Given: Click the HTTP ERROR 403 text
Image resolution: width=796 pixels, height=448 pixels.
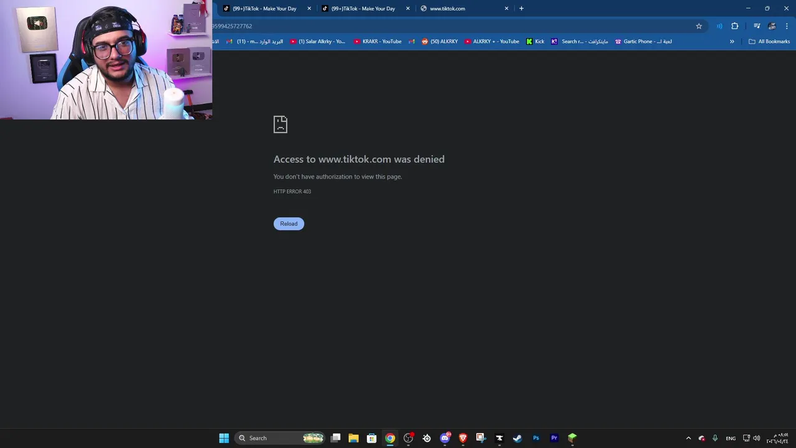Looking at the screenshot, I should tap(292, 192).
